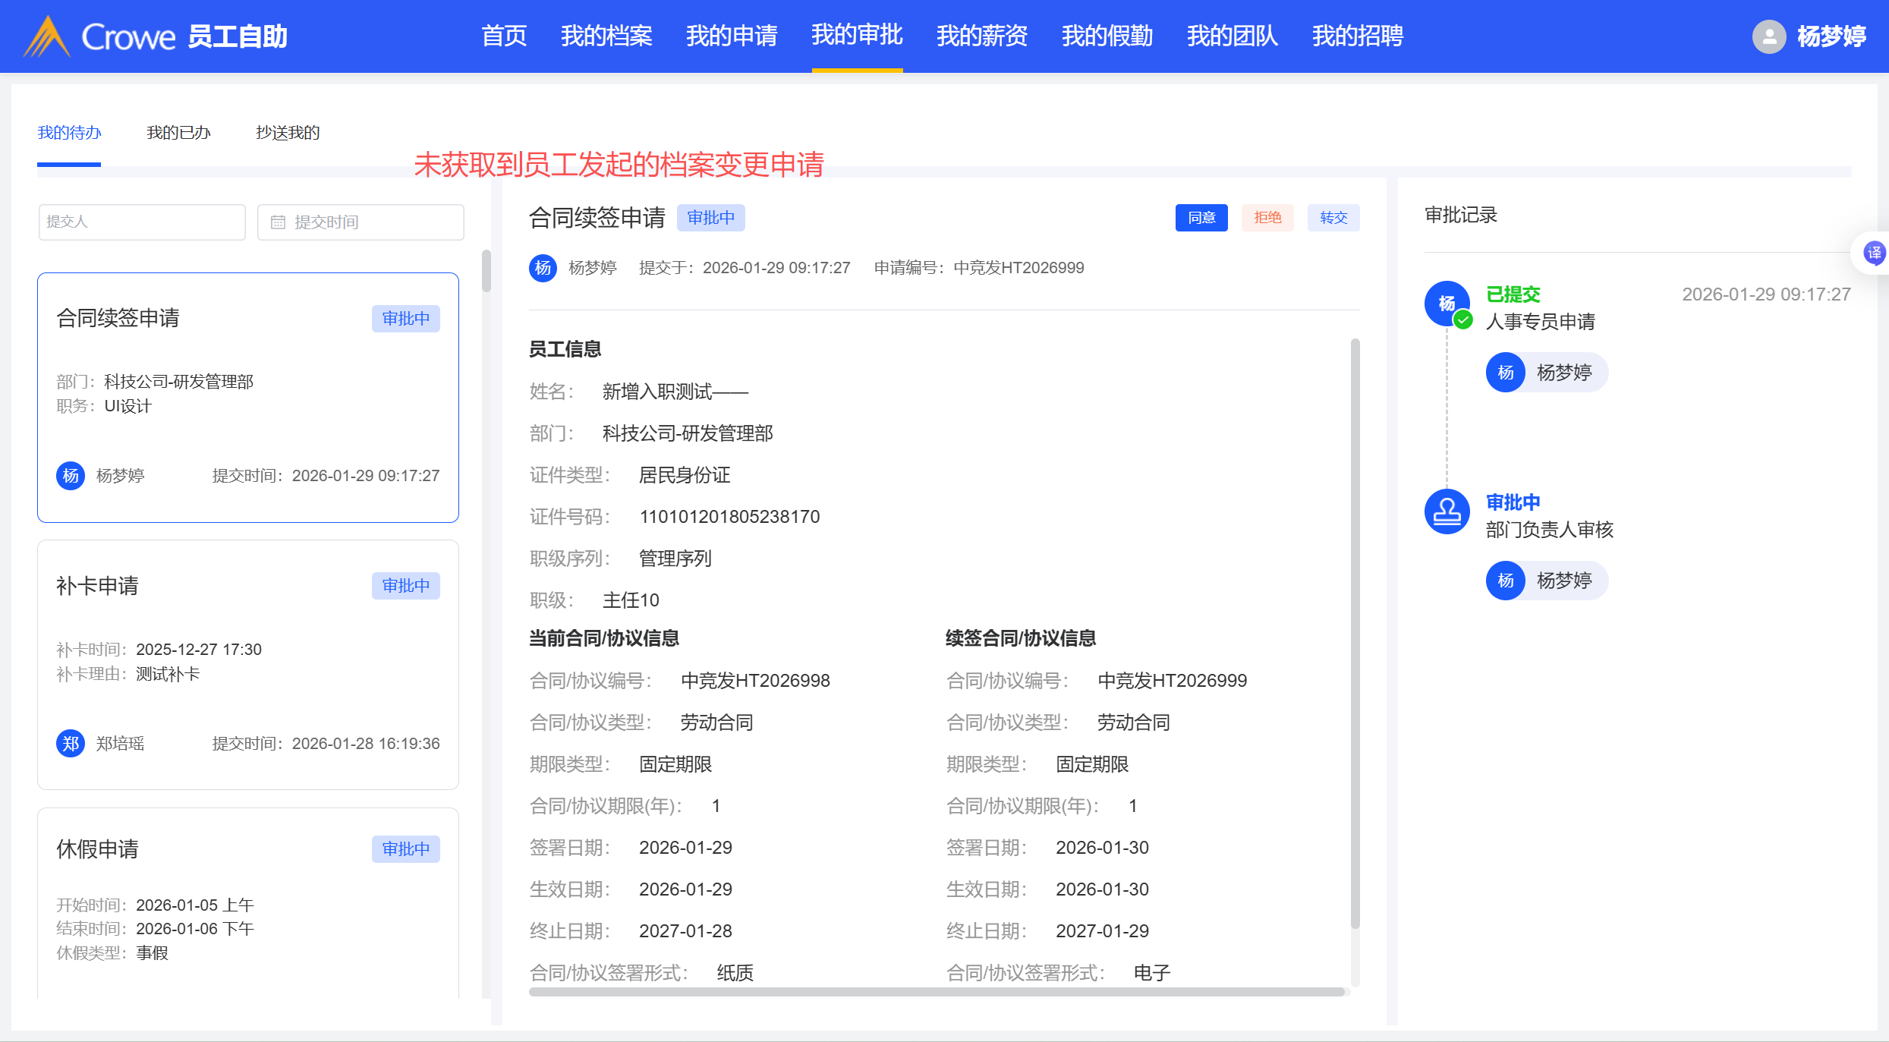Click the 转交 transfer button
The width and height of the screenshot is (1889, 1042).
[1333, 218]
